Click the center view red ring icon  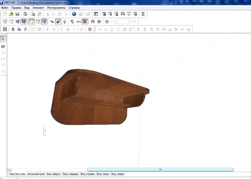(x=107, y=21)
